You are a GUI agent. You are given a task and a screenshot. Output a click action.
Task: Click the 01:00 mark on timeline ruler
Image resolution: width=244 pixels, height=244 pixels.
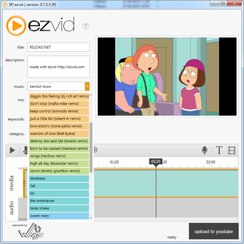114,162
